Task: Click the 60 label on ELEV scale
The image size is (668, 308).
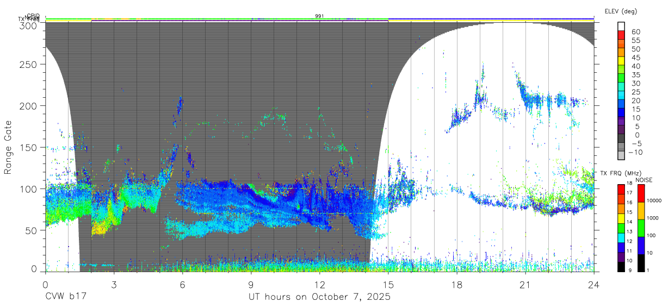Action: 635,32
